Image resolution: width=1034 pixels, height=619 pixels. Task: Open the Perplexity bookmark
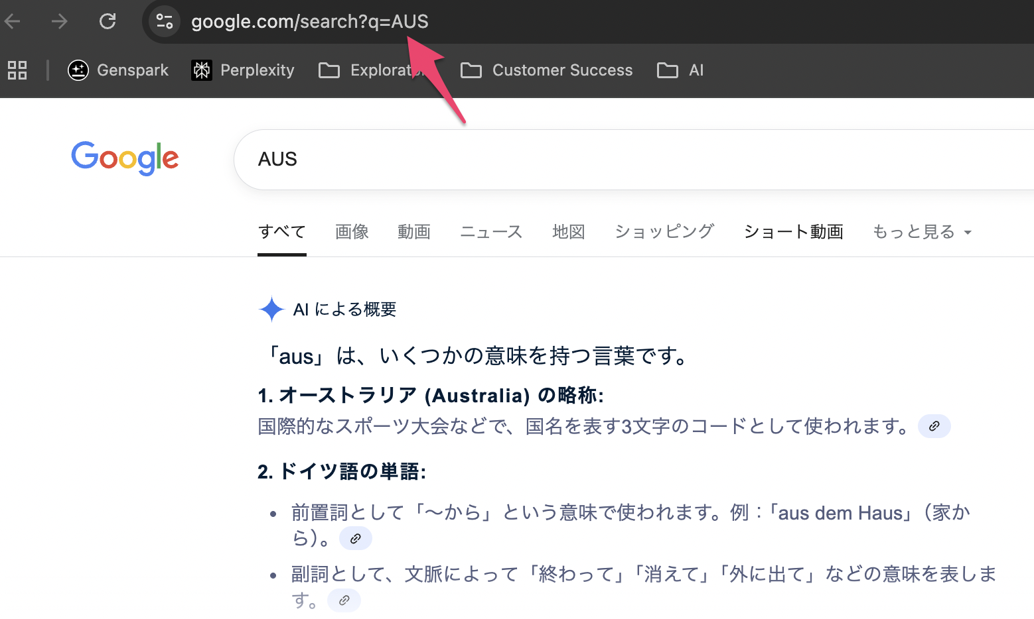(x=243, y=70)
